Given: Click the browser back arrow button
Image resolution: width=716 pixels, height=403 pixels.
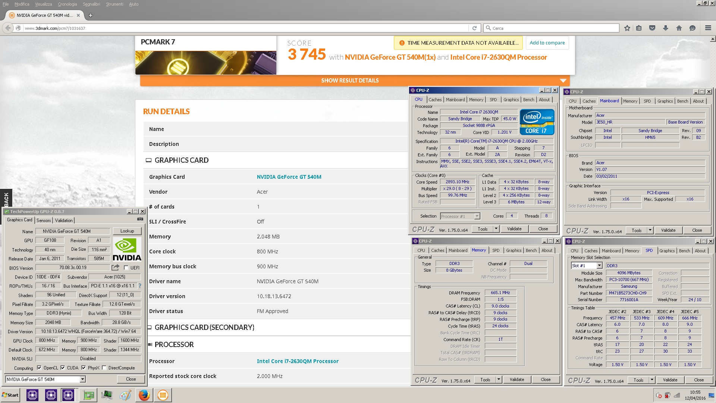Looking at the screenshot, I should [8, 28].
